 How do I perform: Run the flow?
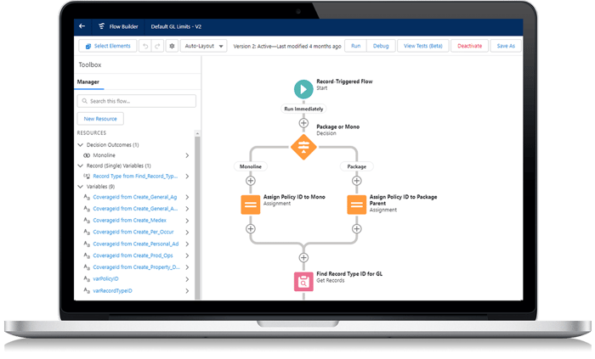[x=355, y=46]
